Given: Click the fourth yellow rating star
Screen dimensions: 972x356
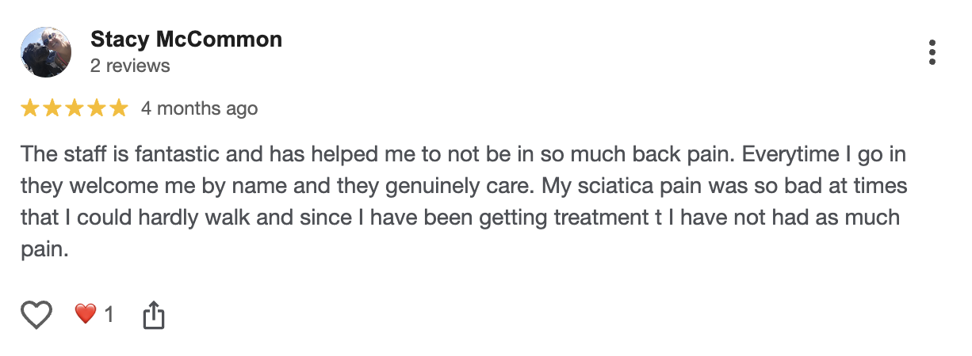Looking at the screenshot, I should click(x=97, y=108).
